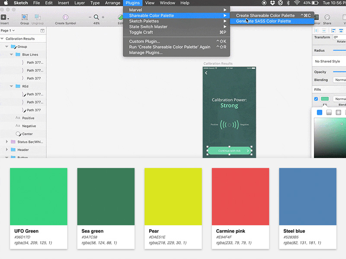Click the Share toolbar icon

327,17
